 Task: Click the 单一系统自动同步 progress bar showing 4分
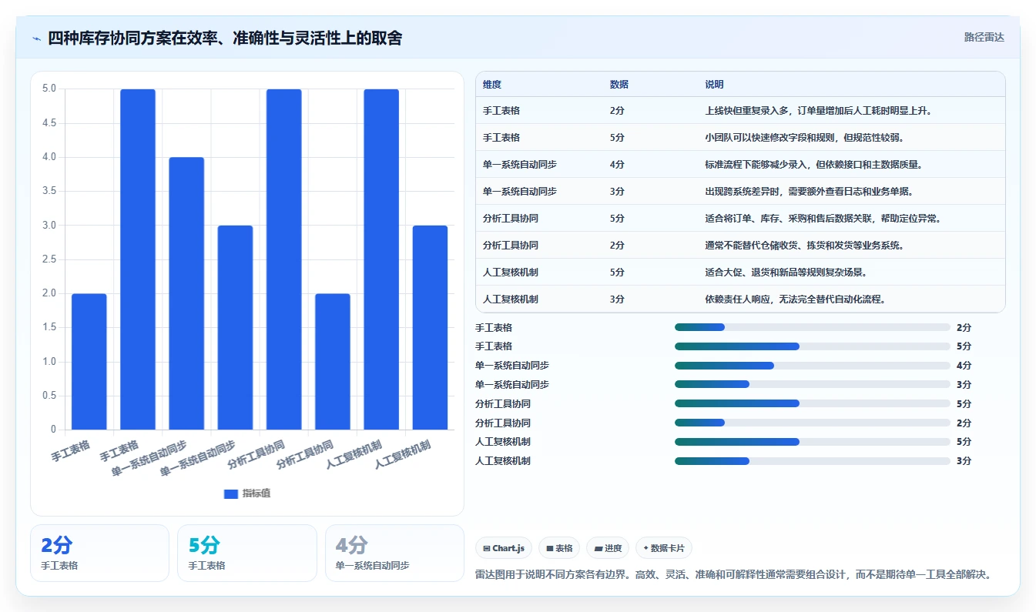813,366
